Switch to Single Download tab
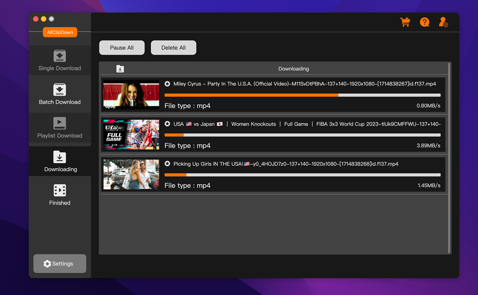The image size is (478, 295). tap(60, 60)
